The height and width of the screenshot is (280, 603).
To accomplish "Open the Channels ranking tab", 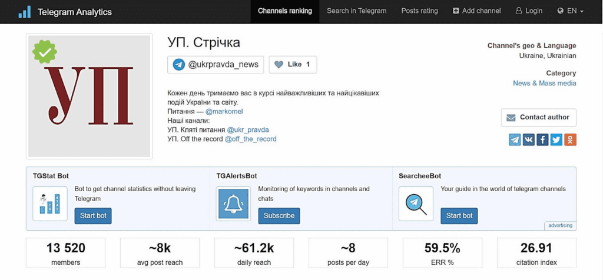I will point(285,11).
